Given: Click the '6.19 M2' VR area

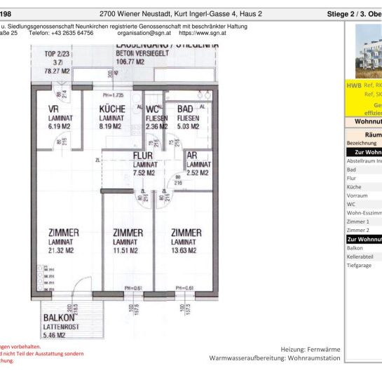Looking at the screenshot, I should coord(59,126).
